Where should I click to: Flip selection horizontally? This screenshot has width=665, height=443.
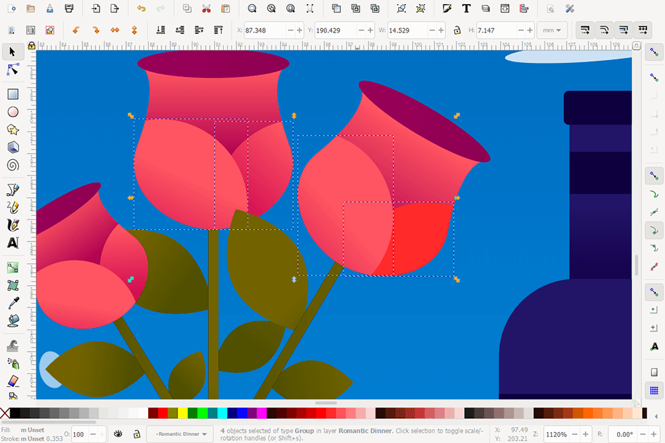tap(115, 30)
